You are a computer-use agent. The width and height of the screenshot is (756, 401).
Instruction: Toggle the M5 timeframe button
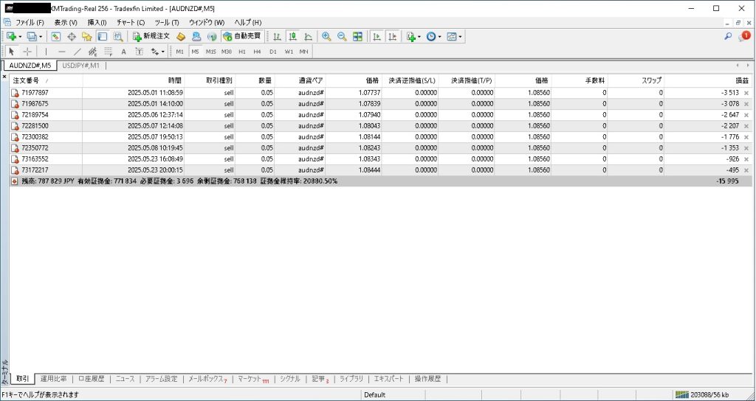(x=196, y=52)
